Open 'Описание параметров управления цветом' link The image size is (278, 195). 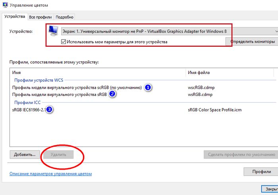(50, 174)
